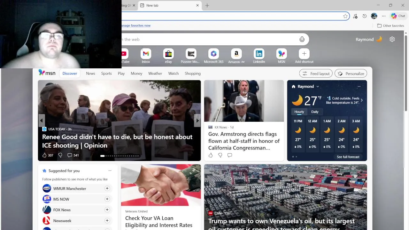This screenshot has height=230, width=409.
Task: Comment on the Gov. Armstrong article
Action: click(x=230, y=155)
